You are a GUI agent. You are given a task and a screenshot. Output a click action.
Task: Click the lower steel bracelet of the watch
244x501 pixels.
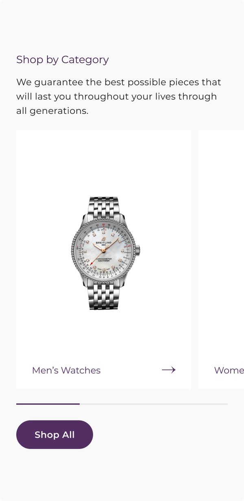point(104,297)
